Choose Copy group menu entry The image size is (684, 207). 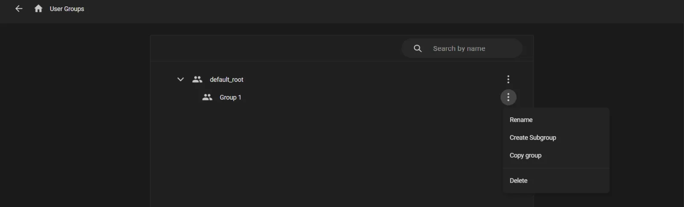click(556, 156)
